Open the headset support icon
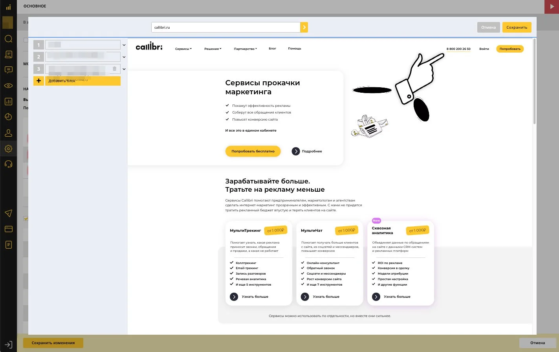 8,164
